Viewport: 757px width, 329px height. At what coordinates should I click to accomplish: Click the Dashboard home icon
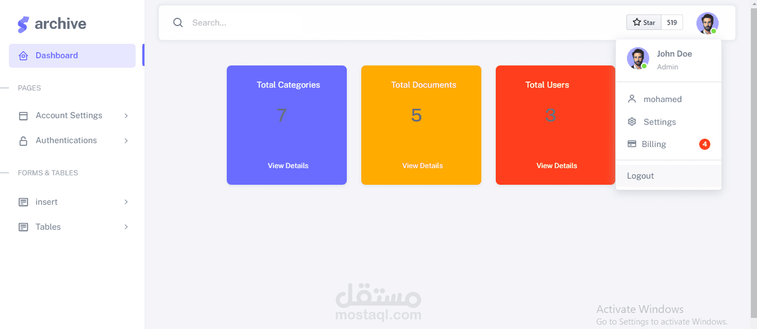pos(23,56)
